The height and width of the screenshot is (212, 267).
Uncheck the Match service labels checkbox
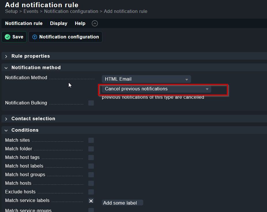[x=91, y=201]
